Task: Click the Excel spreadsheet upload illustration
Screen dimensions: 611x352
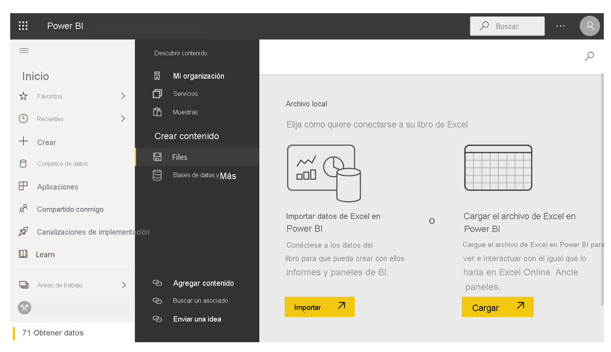Action: coord(498,168)
